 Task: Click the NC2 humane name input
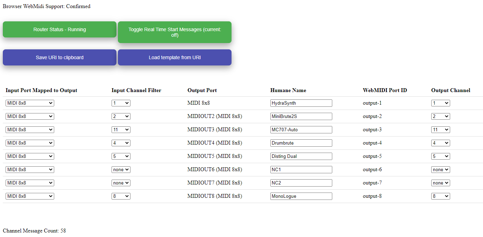click(x=301, y=183)
